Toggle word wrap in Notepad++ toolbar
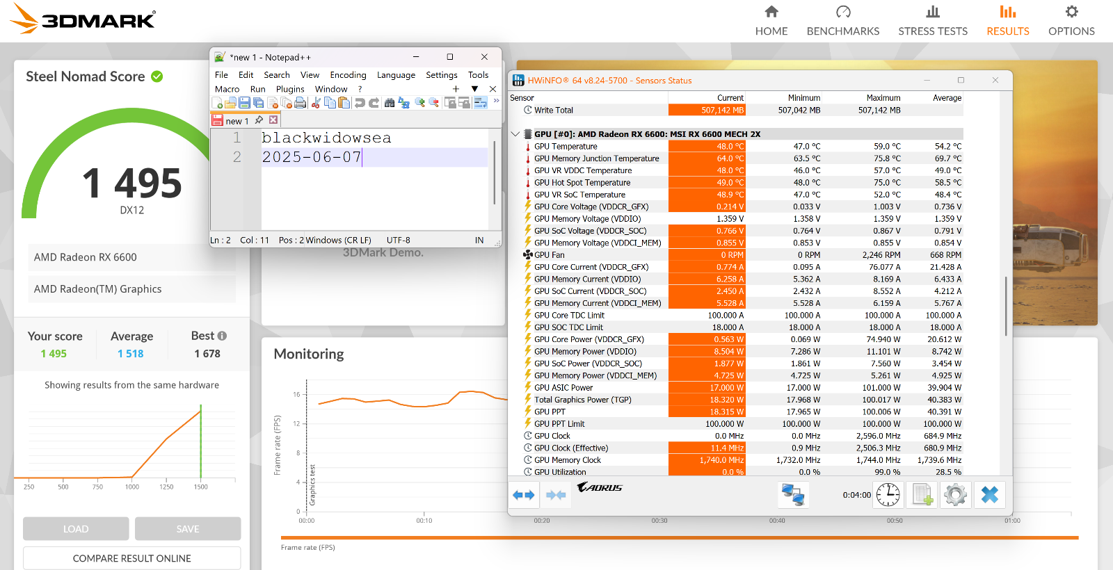1113x570 pixels. click(480, 102)
